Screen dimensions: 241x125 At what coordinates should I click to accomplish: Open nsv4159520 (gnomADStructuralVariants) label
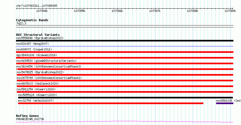click(46, 61)
